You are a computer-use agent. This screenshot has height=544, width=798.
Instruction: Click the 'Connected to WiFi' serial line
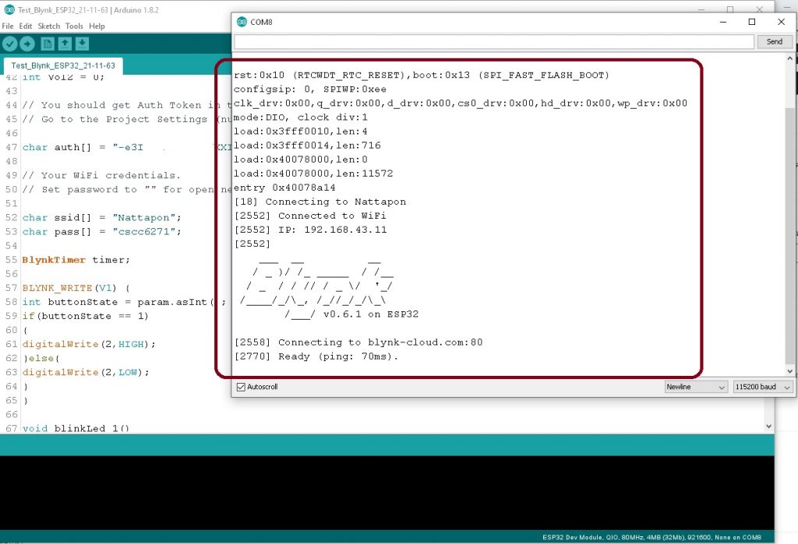(310, 216)
